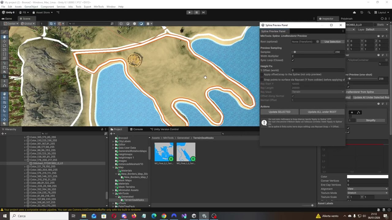Open Google Chrome from taskbar

164,216
